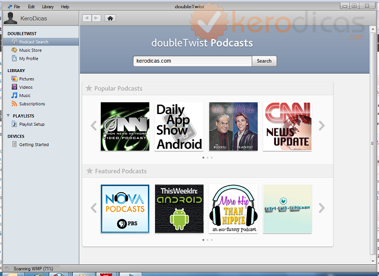Open the Onion News Network podcast
The image size is (379, 276).
[125, 126]
